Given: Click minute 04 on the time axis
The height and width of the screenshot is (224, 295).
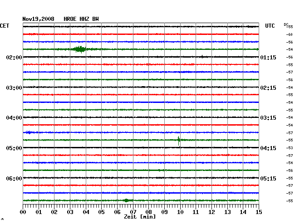Looking at the screenshot, I should (x=86, y=212).
